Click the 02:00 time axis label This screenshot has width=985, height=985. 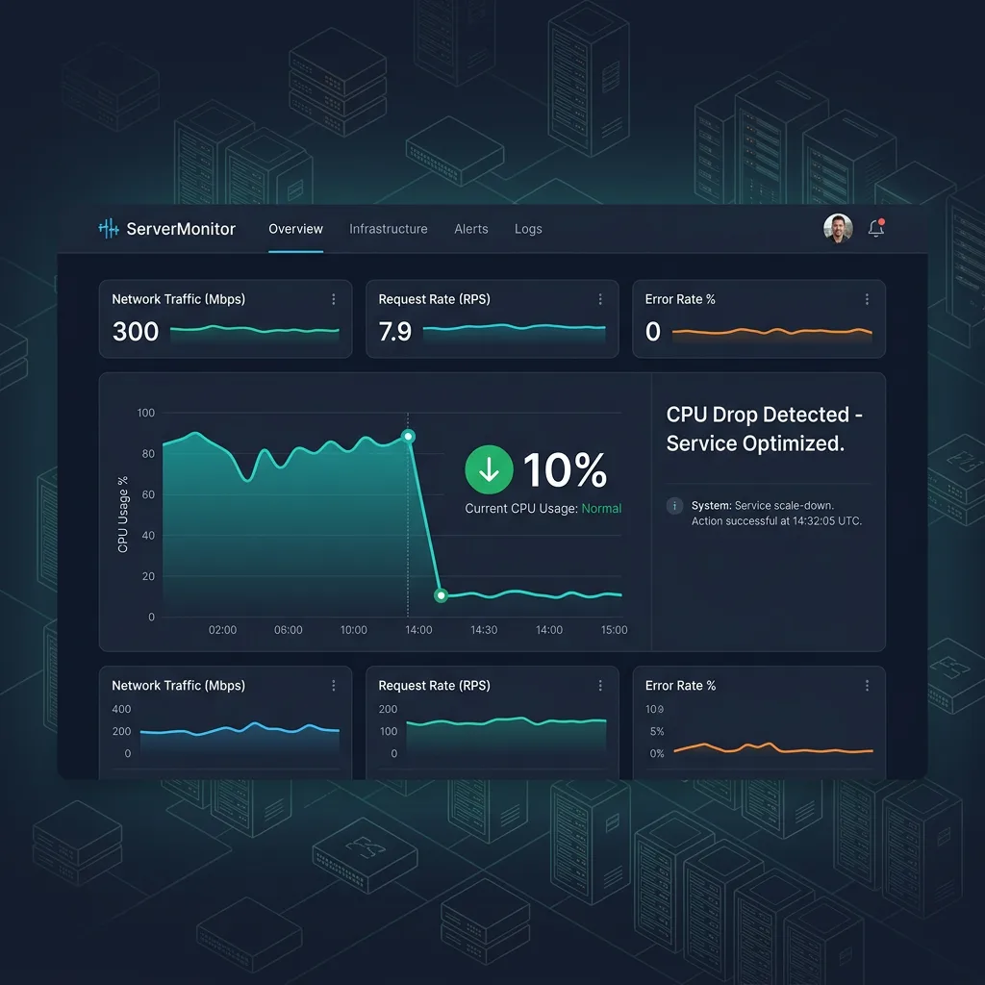pyautogui.click(x=222, y=629)
